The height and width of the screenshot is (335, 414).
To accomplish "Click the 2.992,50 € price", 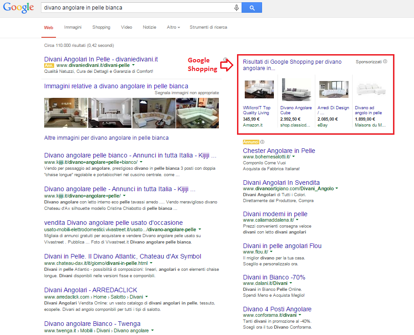I will click(x=290, y=119).
